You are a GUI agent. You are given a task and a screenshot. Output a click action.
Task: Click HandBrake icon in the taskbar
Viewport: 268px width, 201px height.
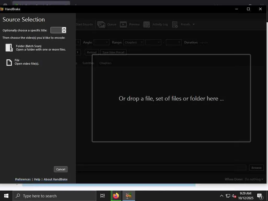point(129,196)
